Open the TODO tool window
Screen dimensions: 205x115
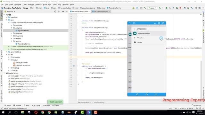pyautogui.click(x=8, y=105)
